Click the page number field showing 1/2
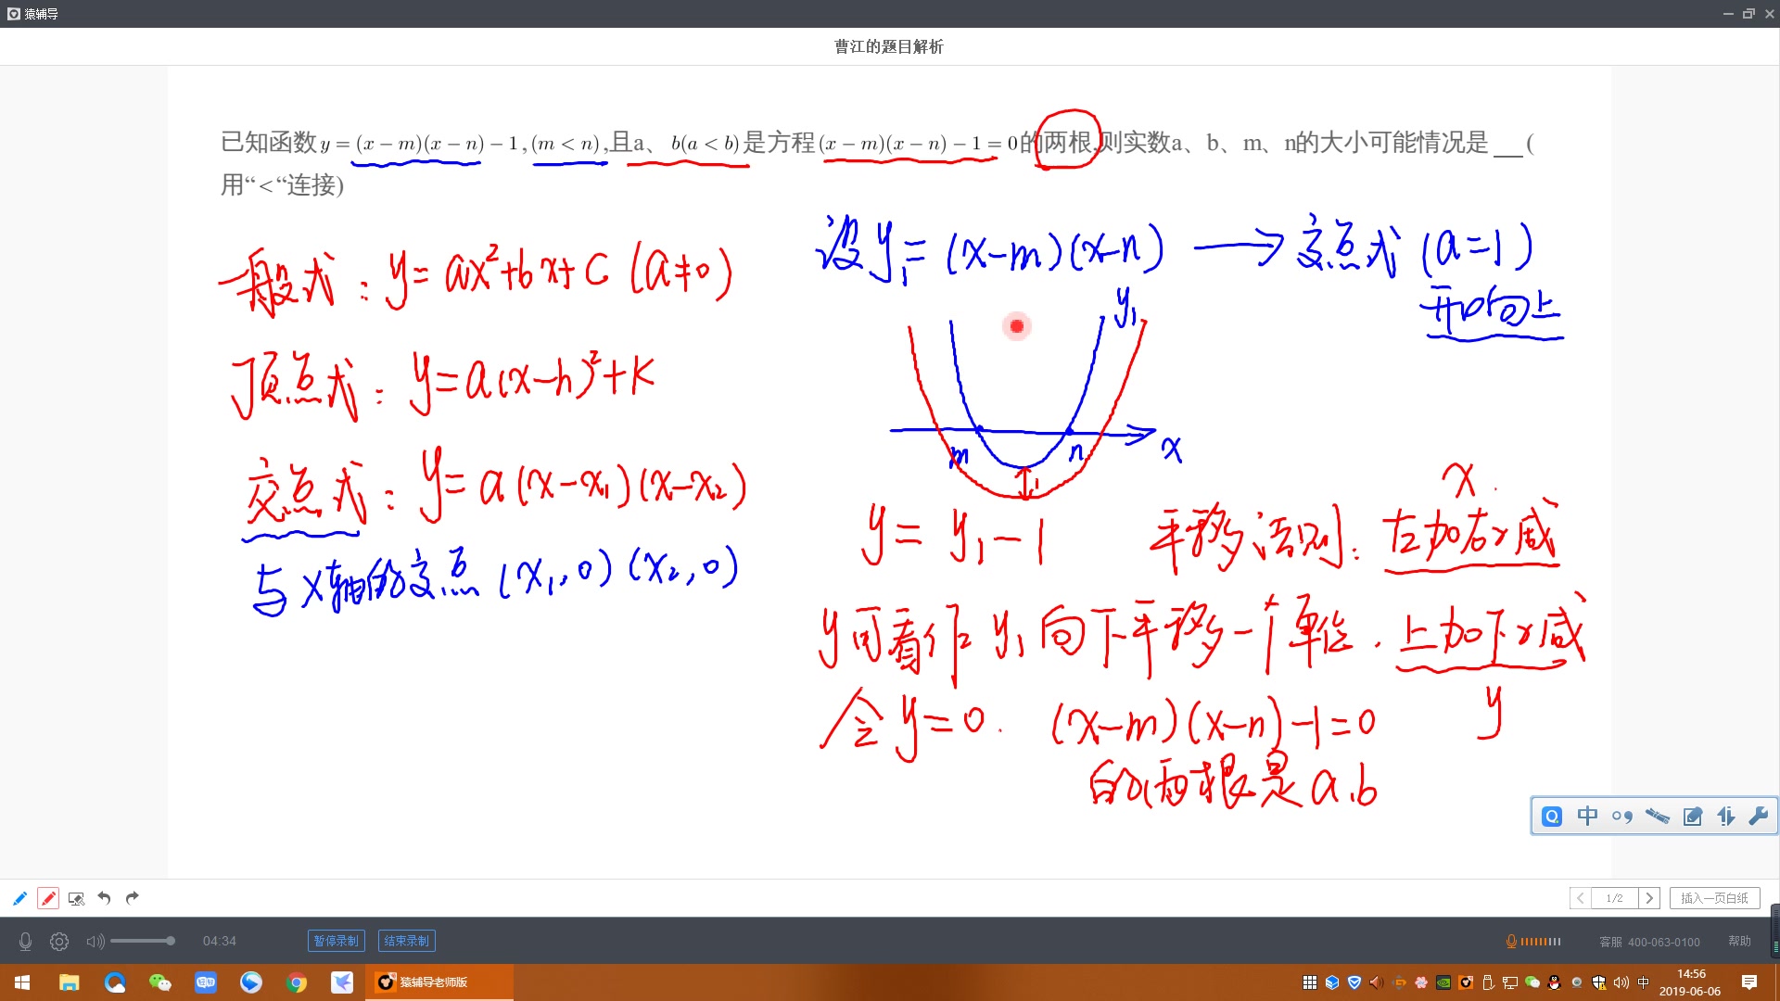The image size is (1780, 1001). click(x=1615, y=898)
